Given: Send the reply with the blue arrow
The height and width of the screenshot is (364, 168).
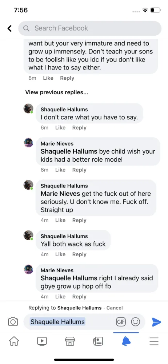Looking at the screenshot, I should pyautogui.click(x=156, y=322).
